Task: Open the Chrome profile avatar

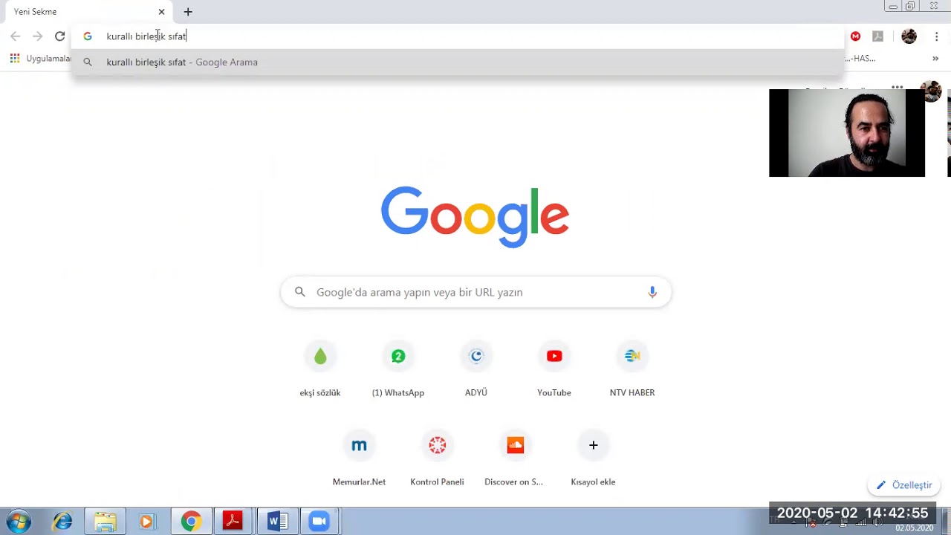Action: [909, 36]
